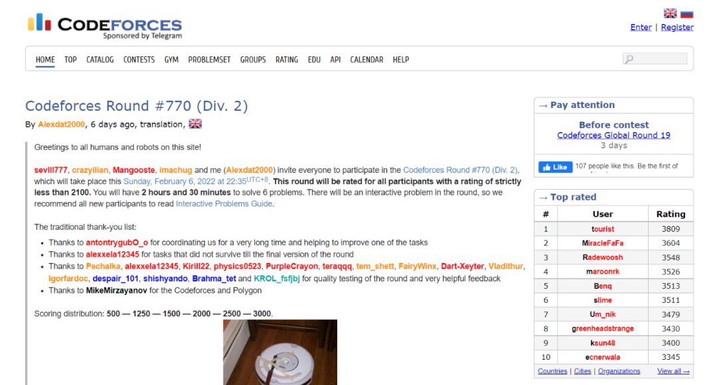The image size is (717, 385).
Task: Open the CALENDAR menu item
Action: tap(366, 60)
